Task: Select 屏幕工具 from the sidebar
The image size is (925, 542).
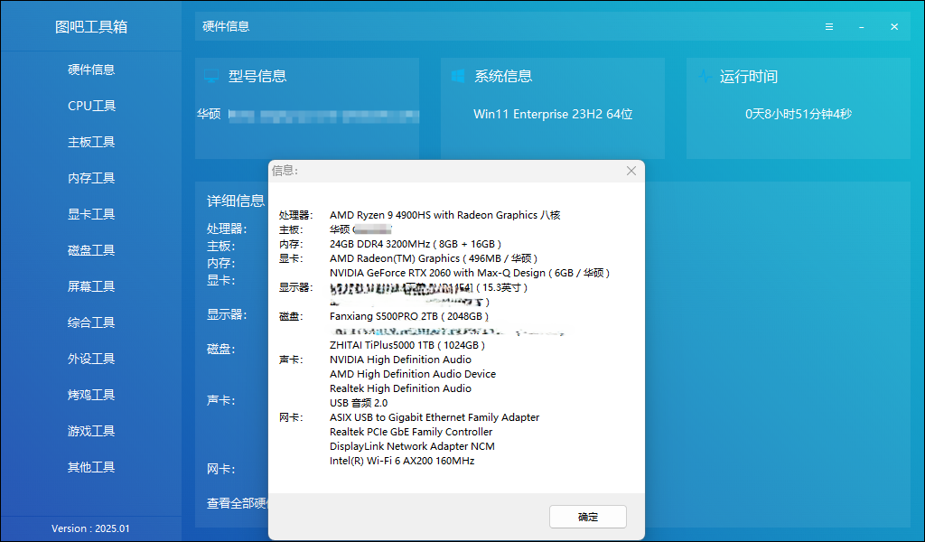Action: (91, 286)
